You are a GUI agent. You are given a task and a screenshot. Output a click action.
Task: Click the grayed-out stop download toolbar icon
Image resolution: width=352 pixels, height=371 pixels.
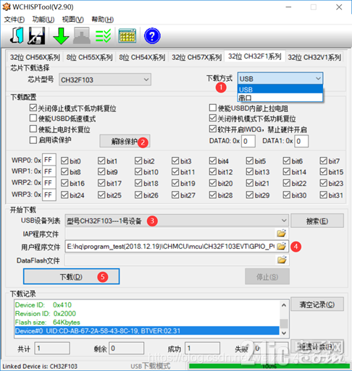(x=82, y=35)
